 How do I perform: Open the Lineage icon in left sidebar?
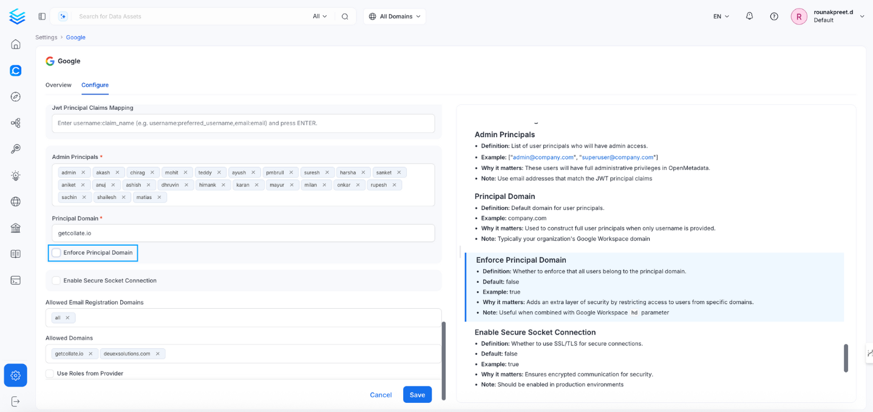click(x=16, y=123)
